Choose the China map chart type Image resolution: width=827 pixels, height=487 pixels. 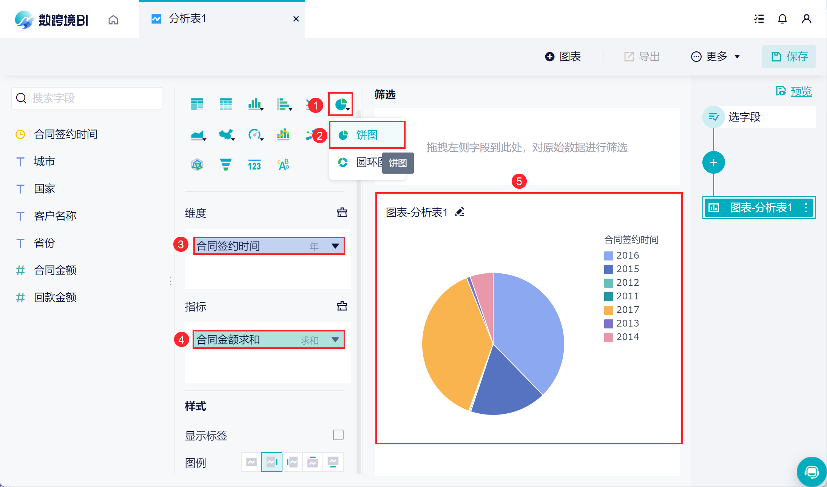(227, 134)
